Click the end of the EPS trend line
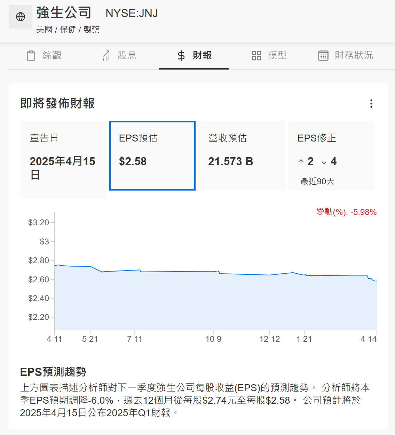Screen dimensions: 395x435 376,281
